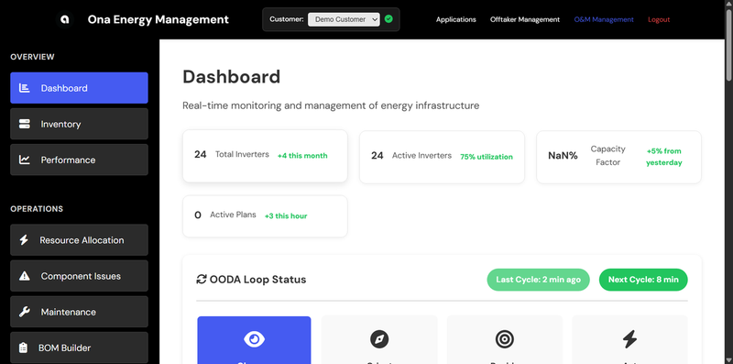733x364 pixels.
Task: Click the green customer status check icon
Action: [x=388, y=19]
